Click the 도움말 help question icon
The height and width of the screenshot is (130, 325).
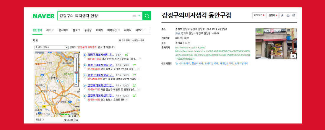click(x=43, y=120)
